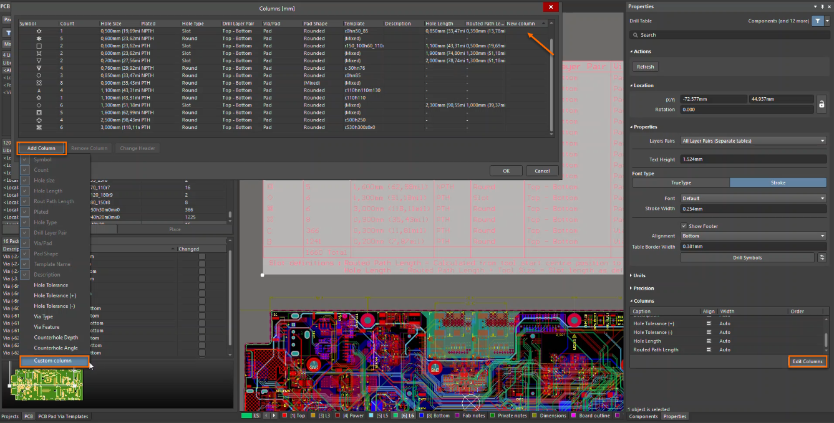Select Via Type in column menu

(x=44, y=316)
